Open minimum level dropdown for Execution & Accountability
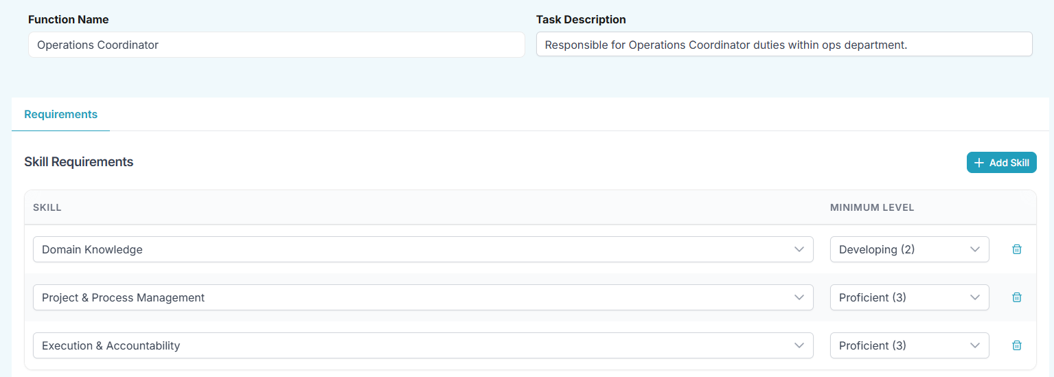Image resolution: width=1054 pixels, height=377 pixels. pos(908,345)
